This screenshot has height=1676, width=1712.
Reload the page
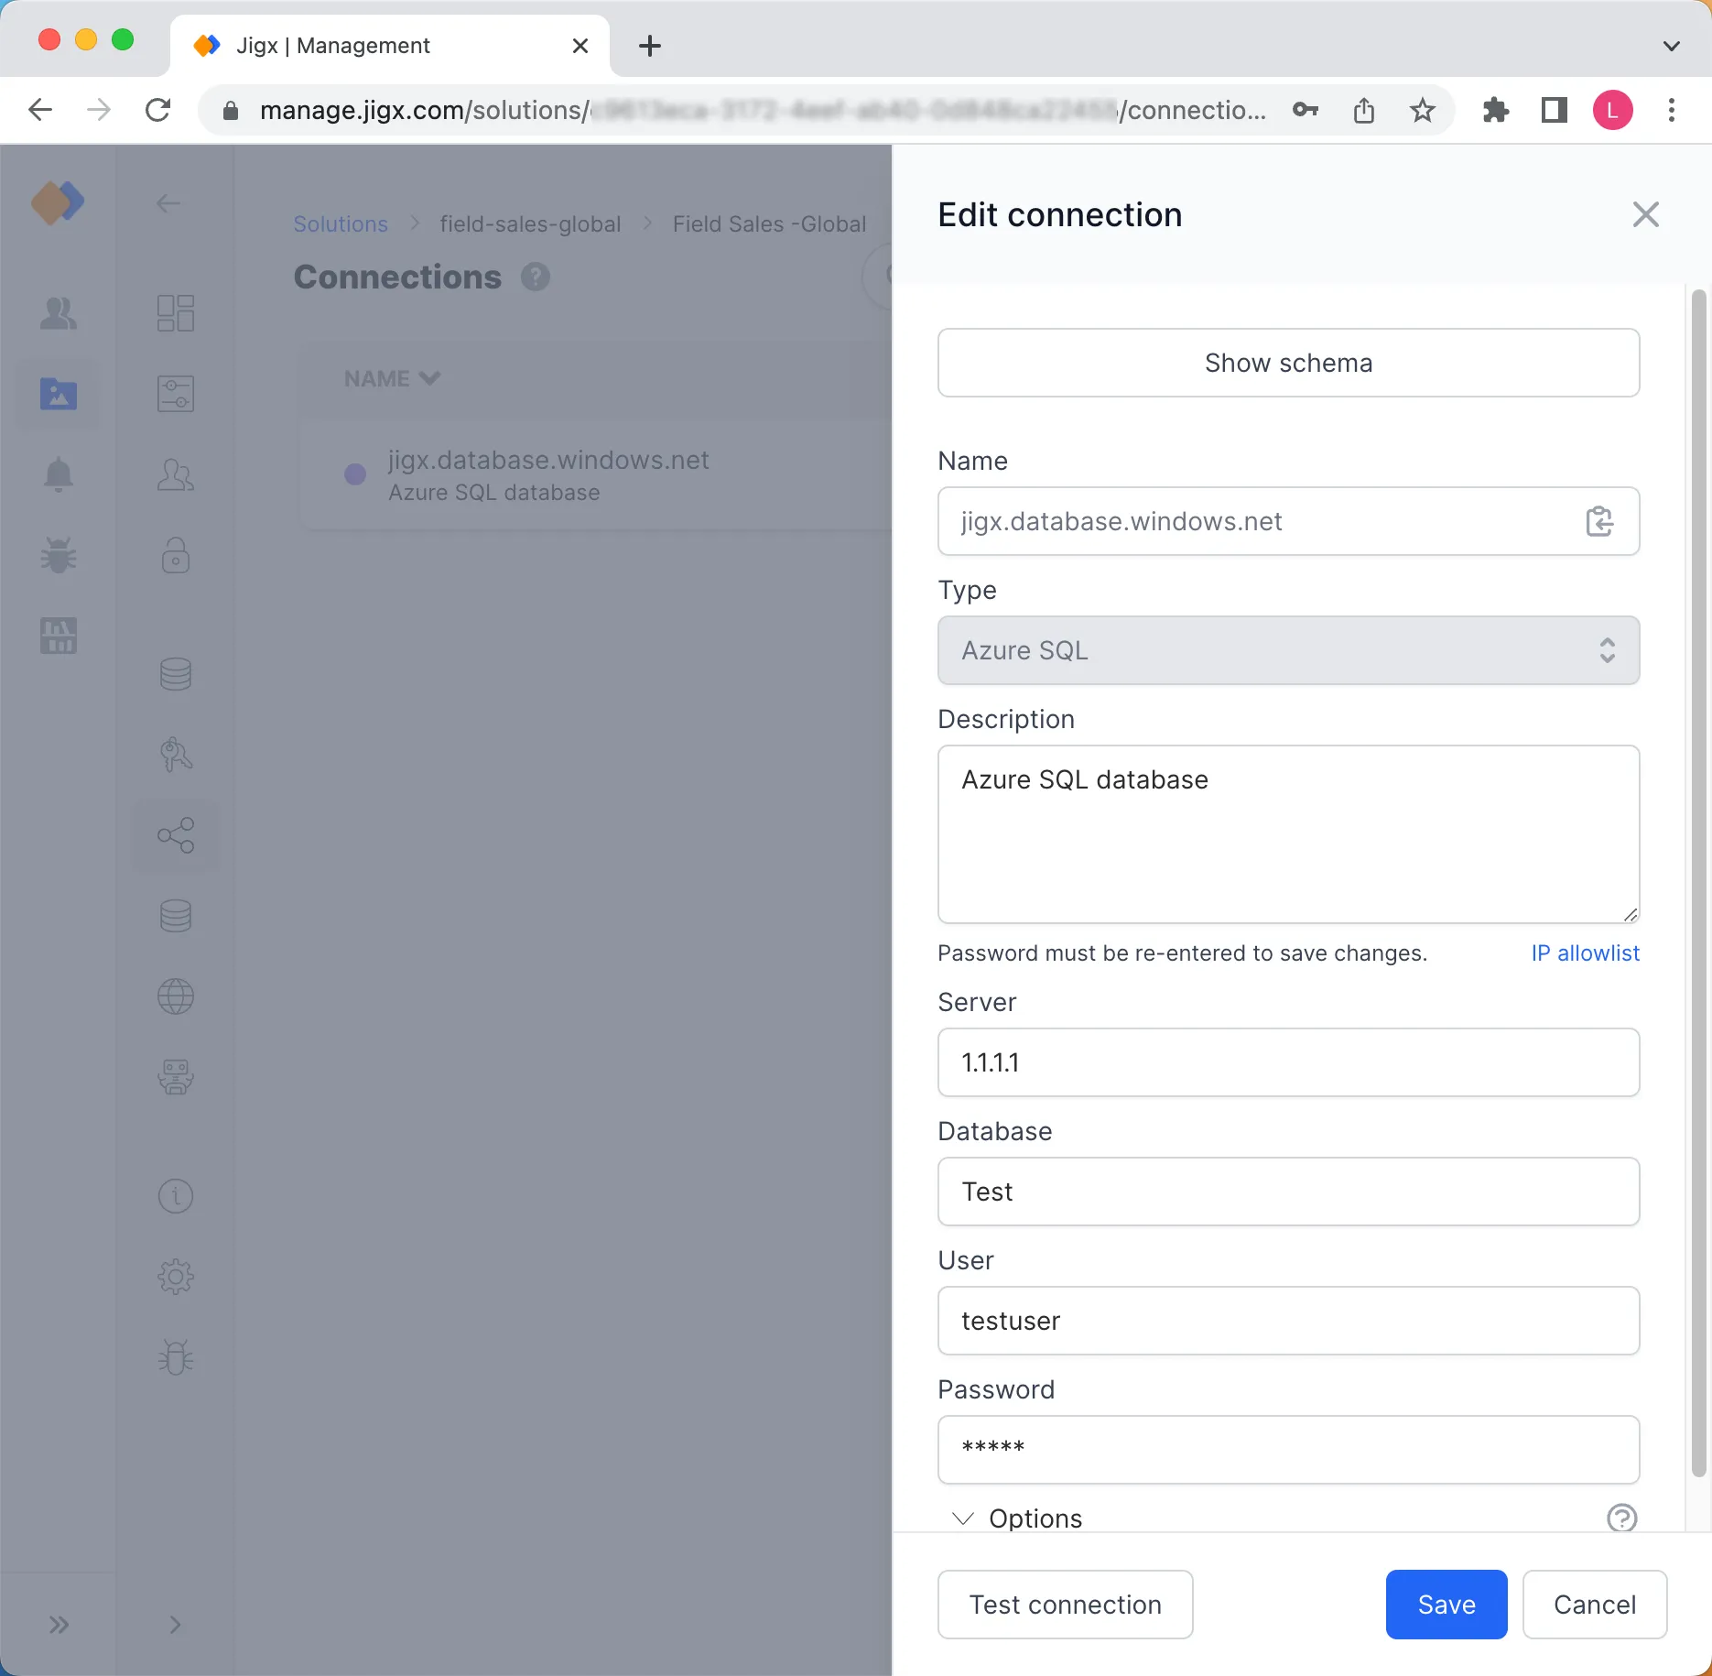[158, 111]
